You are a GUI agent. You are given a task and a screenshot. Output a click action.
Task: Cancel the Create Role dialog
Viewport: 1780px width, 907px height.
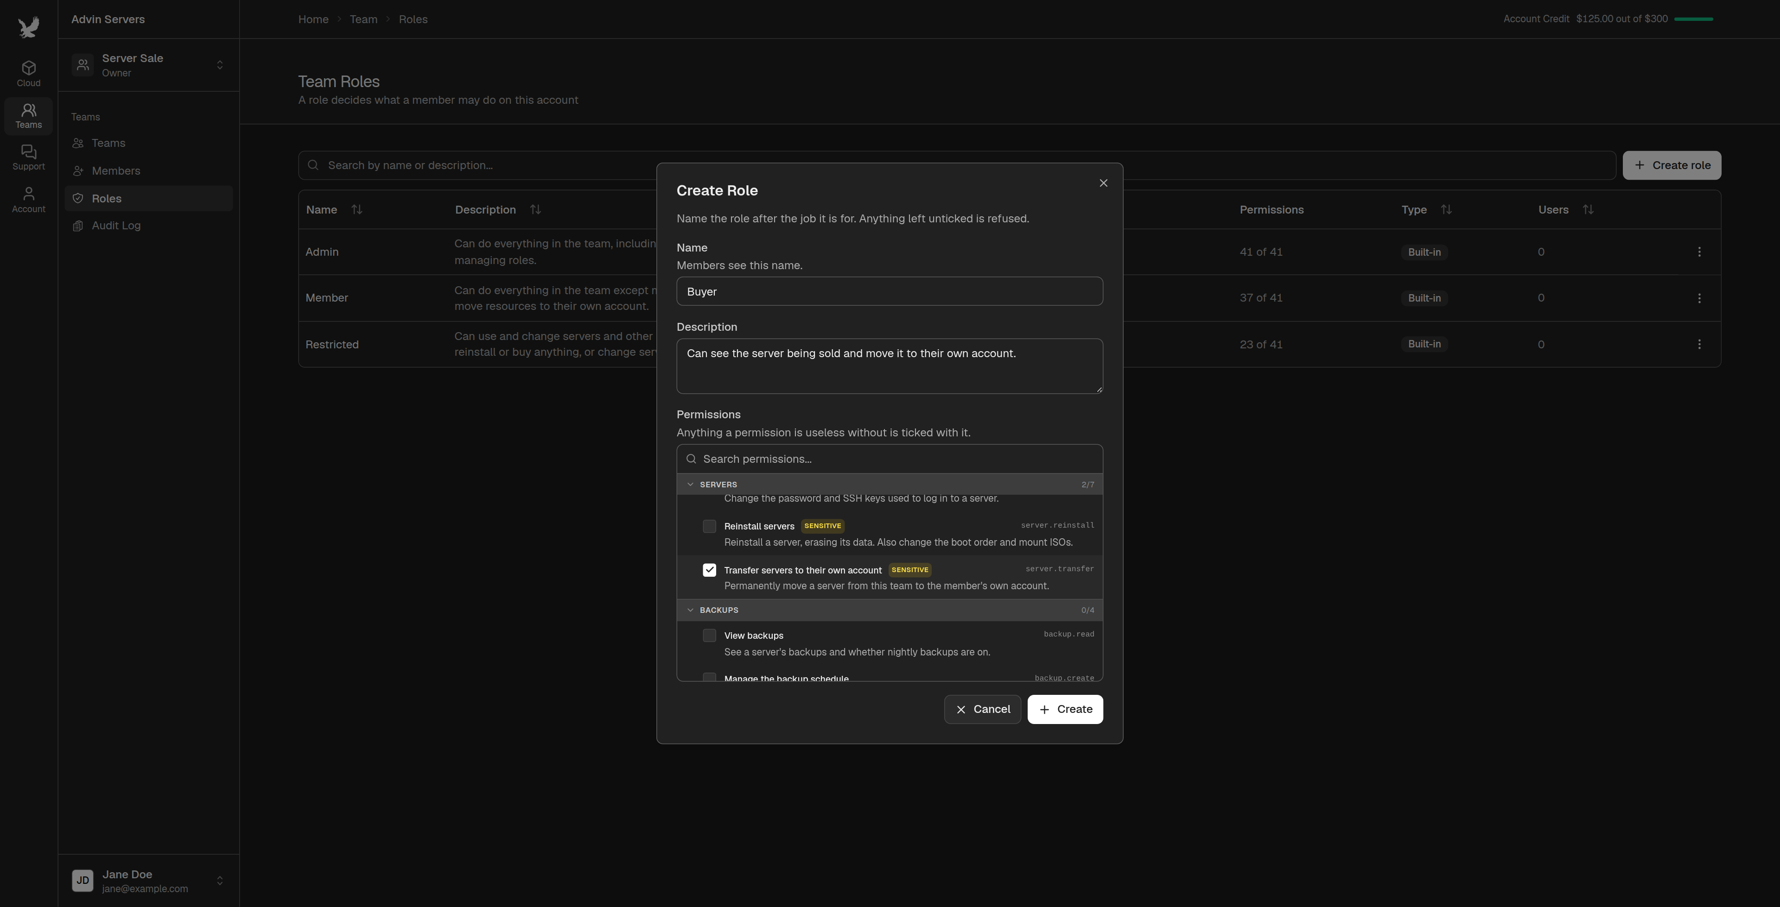click(982, 710)
